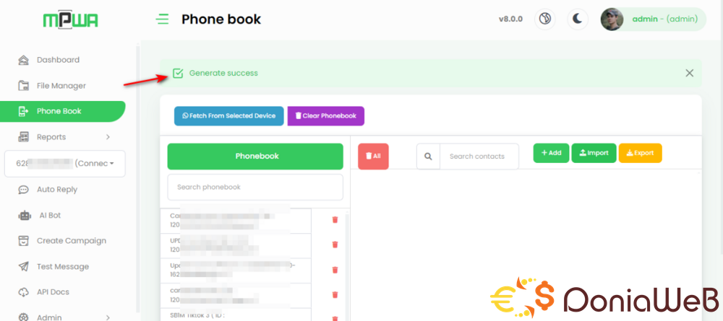
Task: Click the Test Message paper plane icon
Action: [24, 266]
